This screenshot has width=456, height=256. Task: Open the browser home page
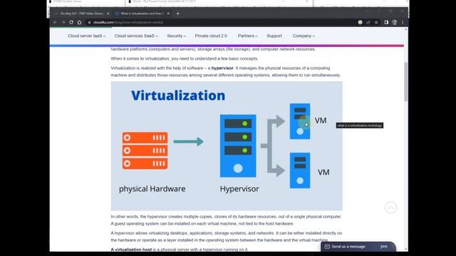79,22
